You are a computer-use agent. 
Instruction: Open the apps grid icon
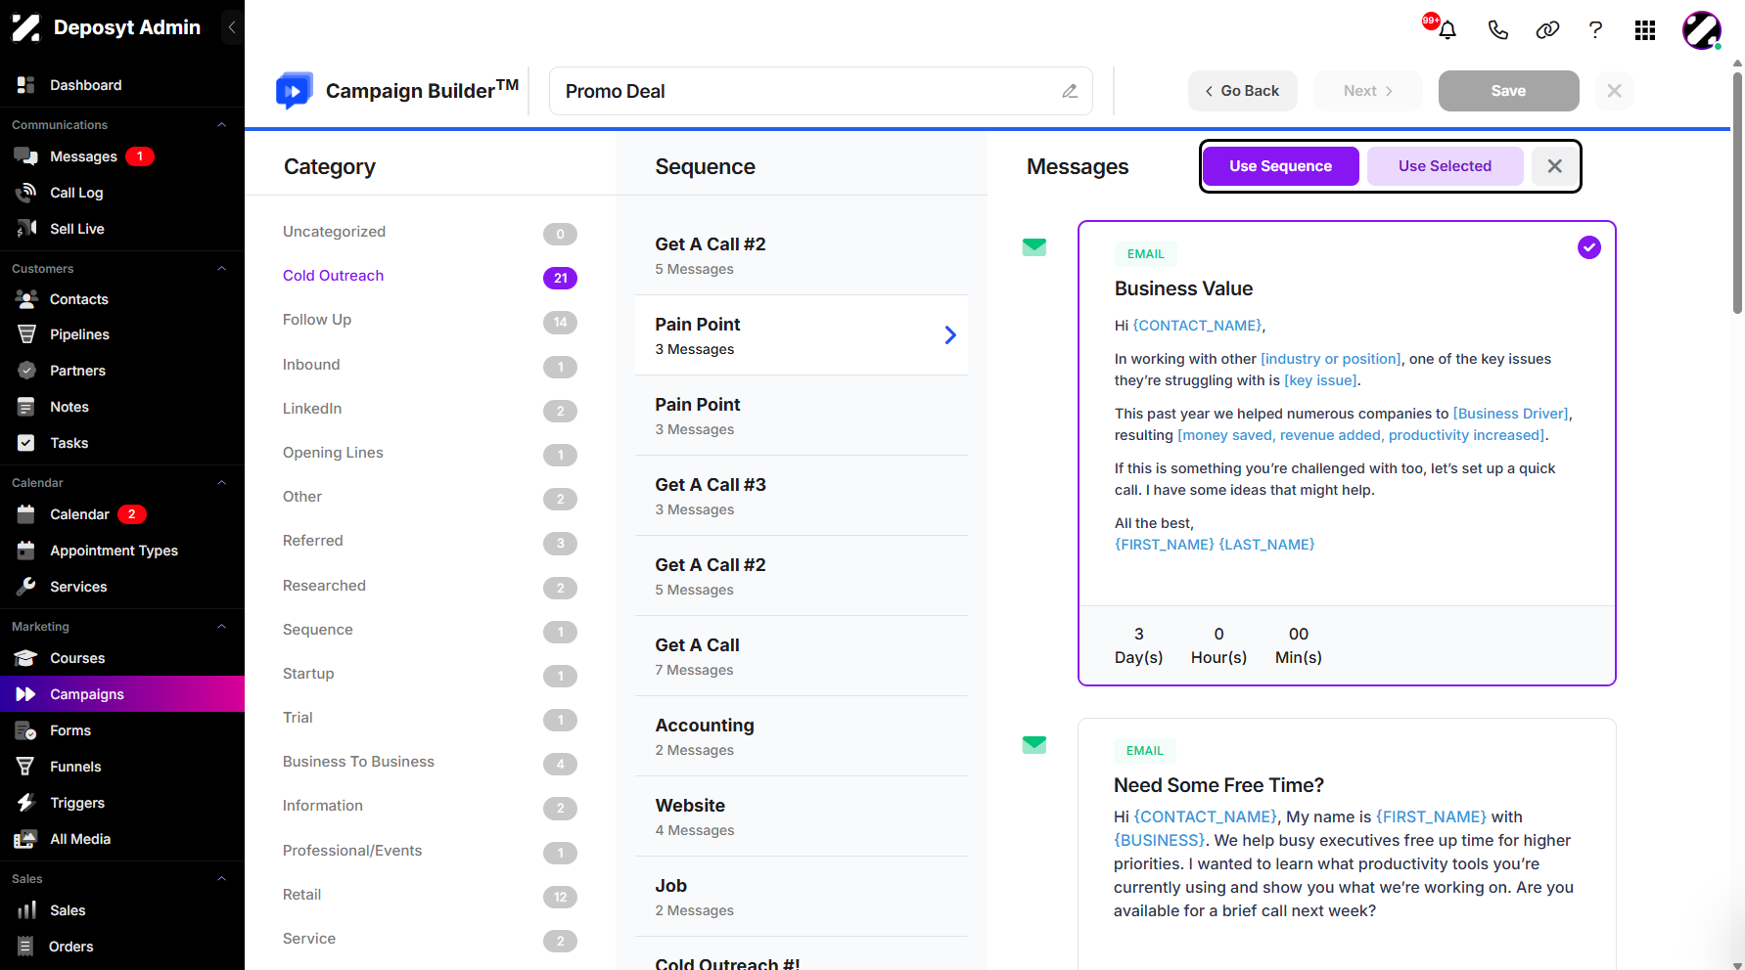1645,30
